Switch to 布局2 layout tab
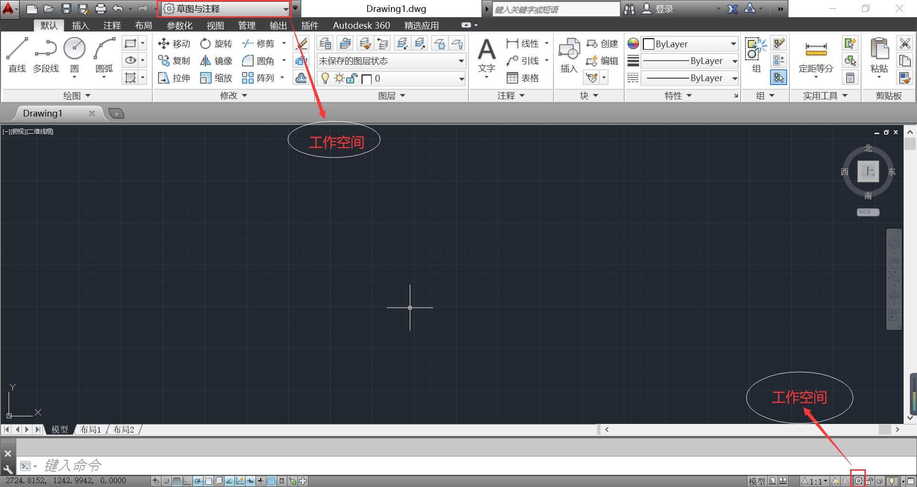This screenshot has height=487, width=917. coord(124,429)
